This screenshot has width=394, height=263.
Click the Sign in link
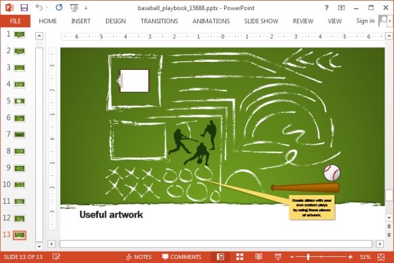pyautogui.click(x=365, y=21)
